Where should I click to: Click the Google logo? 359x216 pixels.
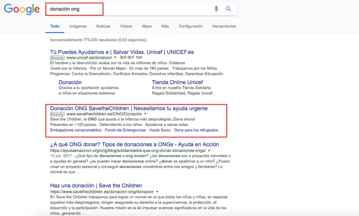click(x=22, y=9)
